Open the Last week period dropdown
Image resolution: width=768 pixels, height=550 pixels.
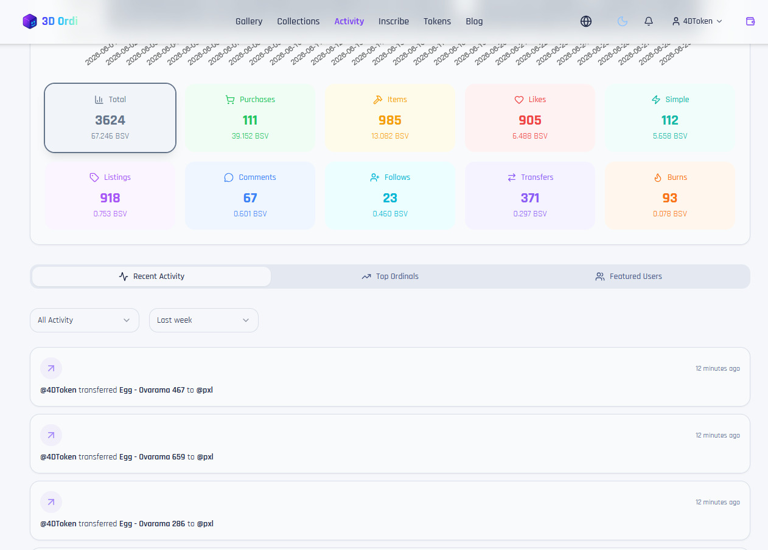(x=204, y=320)
